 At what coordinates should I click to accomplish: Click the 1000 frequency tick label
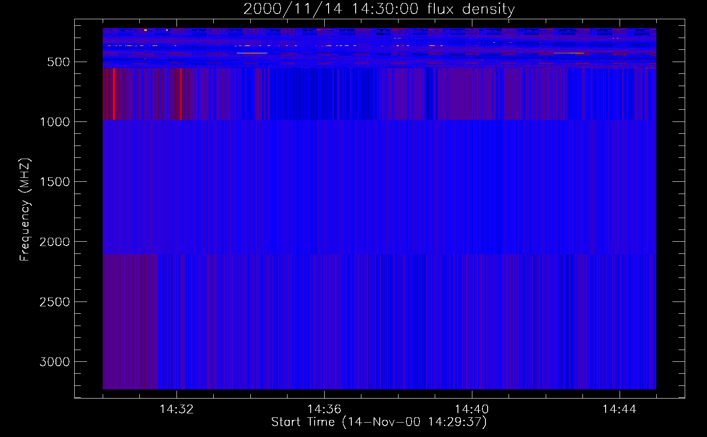[x=55, y=122]
